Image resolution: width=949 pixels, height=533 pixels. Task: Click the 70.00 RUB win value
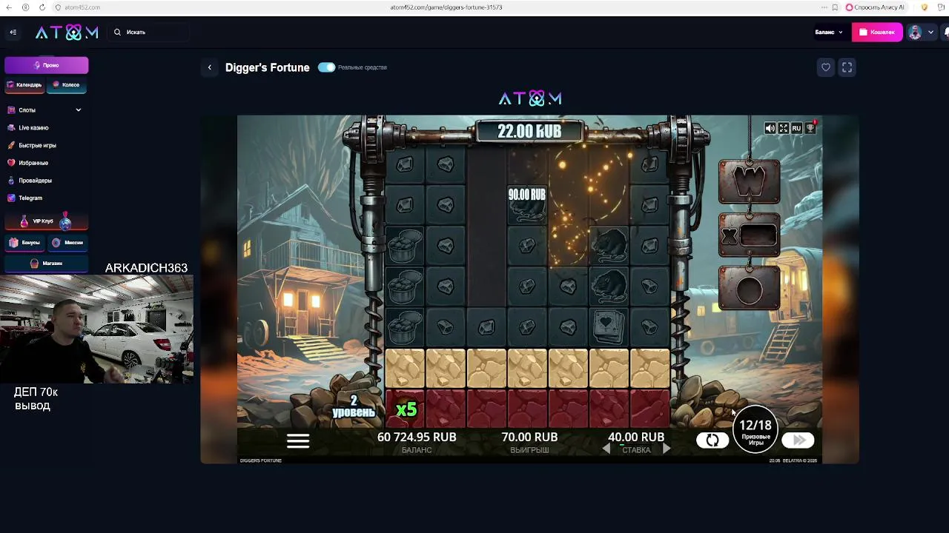[x=529, y=437]
